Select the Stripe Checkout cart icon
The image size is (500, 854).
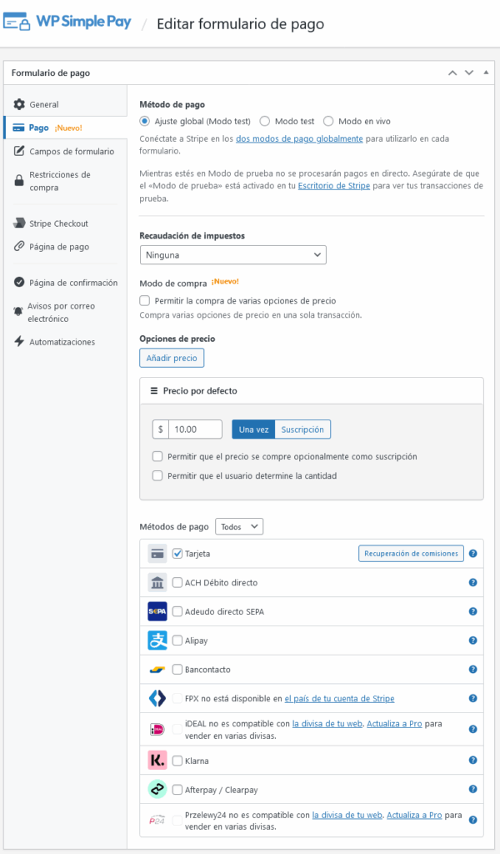(21, 223)
